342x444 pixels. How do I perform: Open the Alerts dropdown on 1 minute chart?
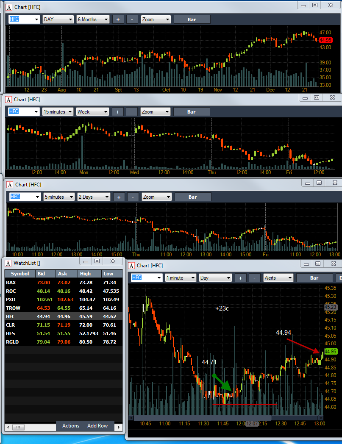click(x=278, y=278)
